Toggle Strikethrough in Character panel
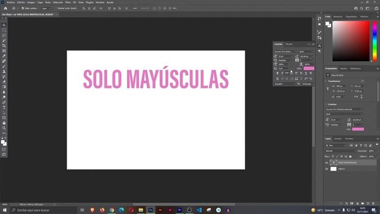 coord(311,73)
